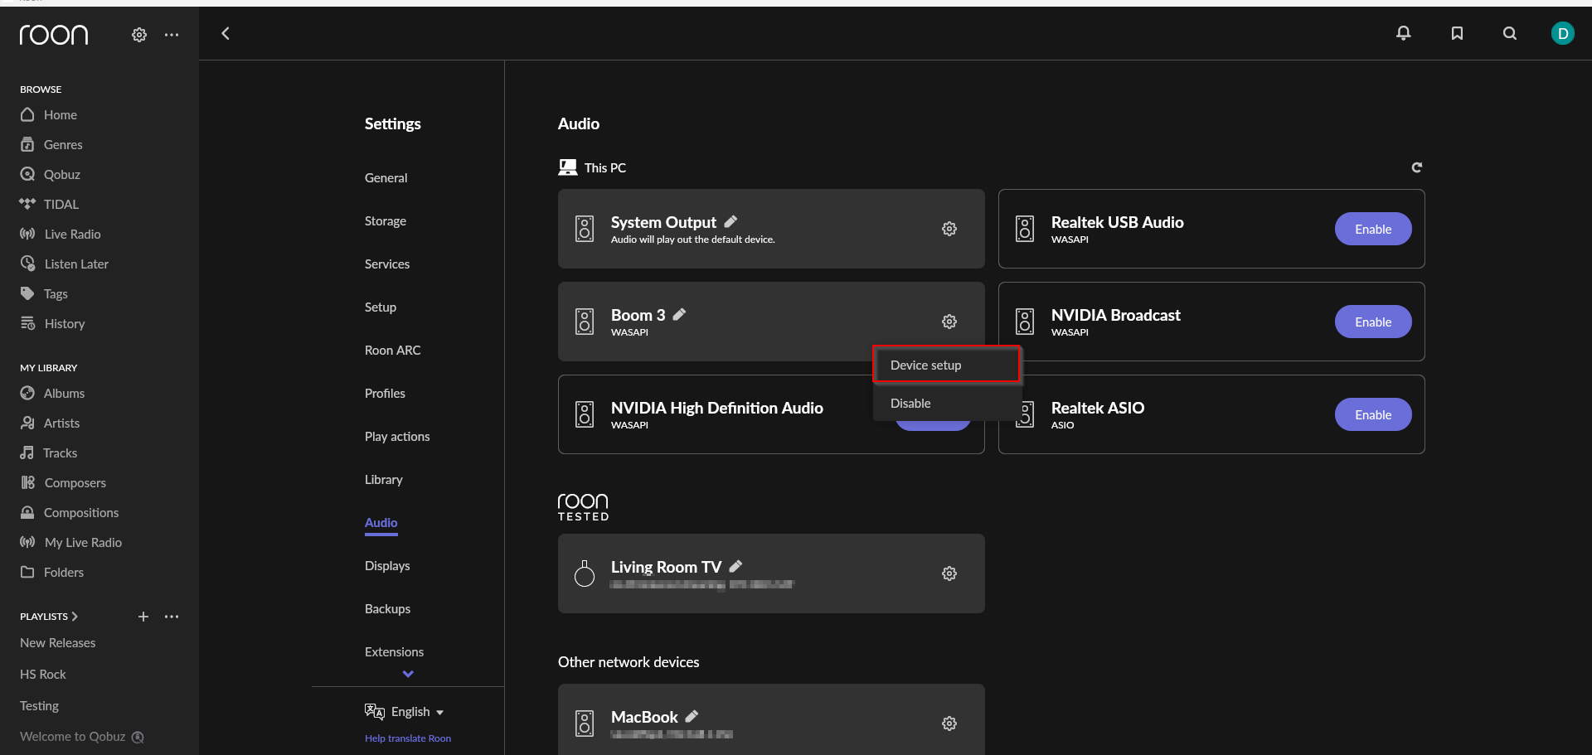
Task: Open Genres in Browse section
Action: click(51, 144)
